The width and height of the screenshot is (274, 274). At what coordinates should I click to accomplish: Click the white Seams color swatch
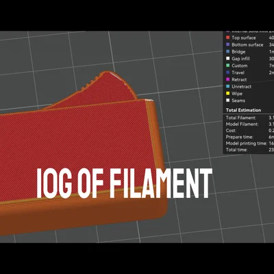[x=227, y=101]
